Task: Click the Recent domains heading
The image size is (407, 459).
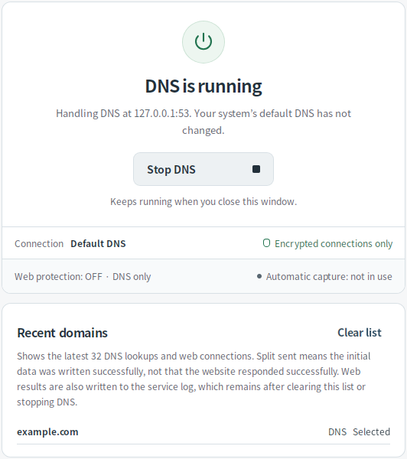Action: [x=63, y=333]
